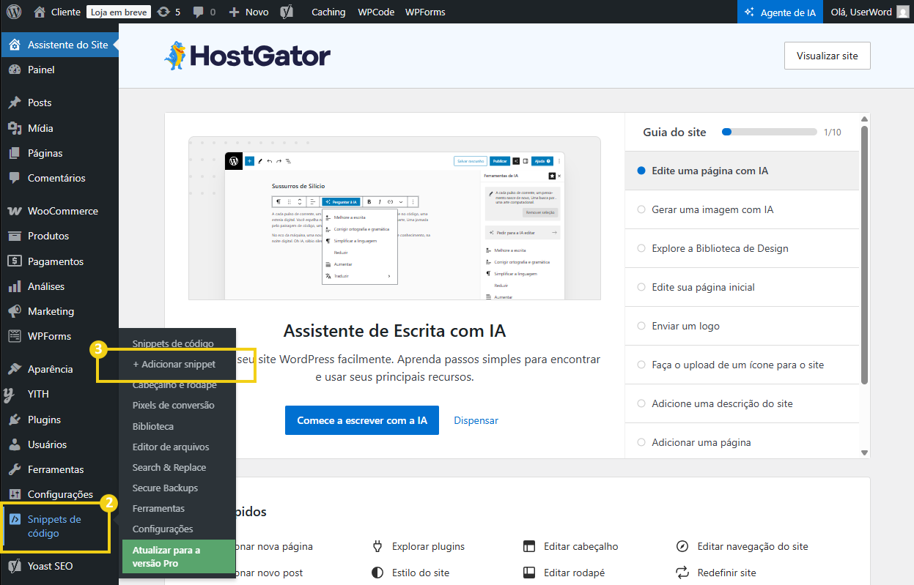The width and height of the screenshot is (914, 585).
Task: Click the Pagamentos dollar icon in sidebar
Action: [x=15, y=261]
